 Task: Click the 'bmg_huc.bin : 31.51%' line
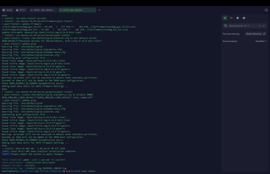(x=65, y=30)
